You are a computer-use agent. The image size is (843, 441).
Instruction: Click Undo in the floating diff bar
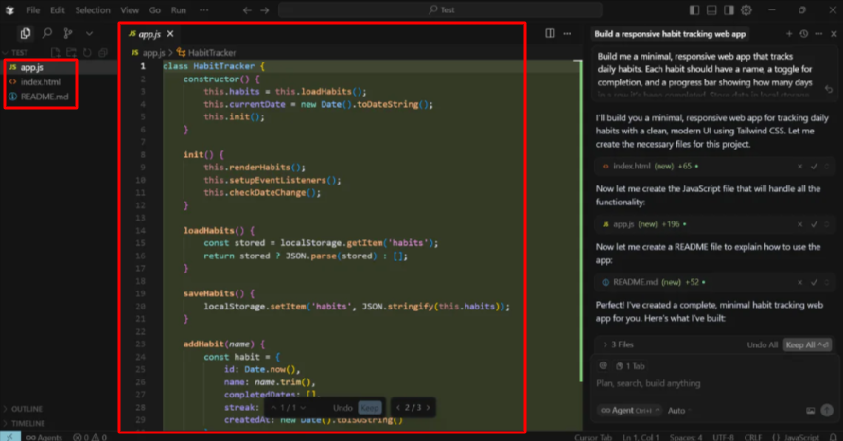(342, 408)
